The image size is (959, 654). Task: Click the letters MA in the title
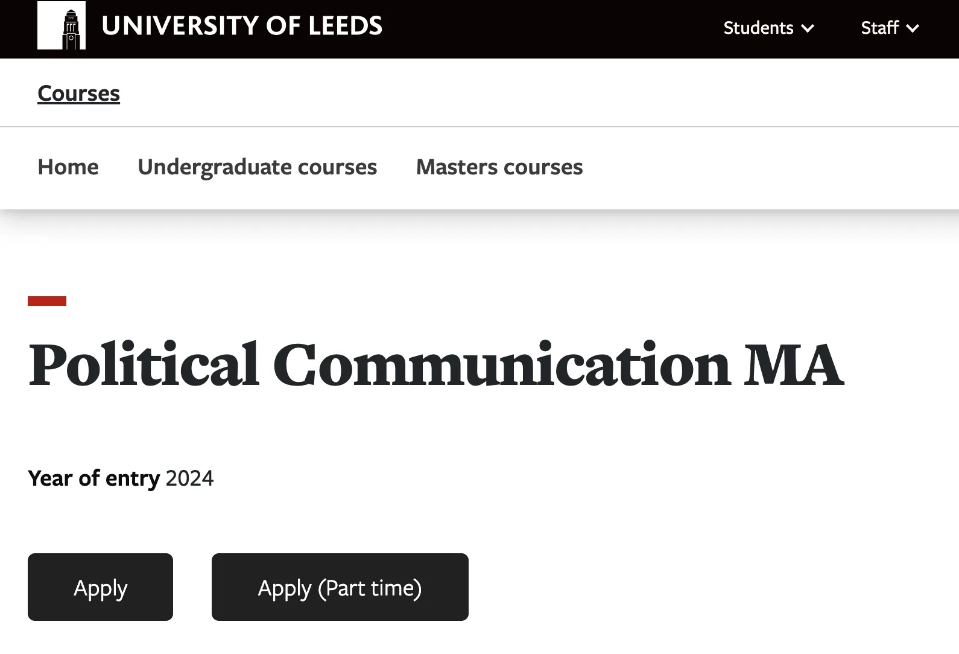tap(793, 366)
